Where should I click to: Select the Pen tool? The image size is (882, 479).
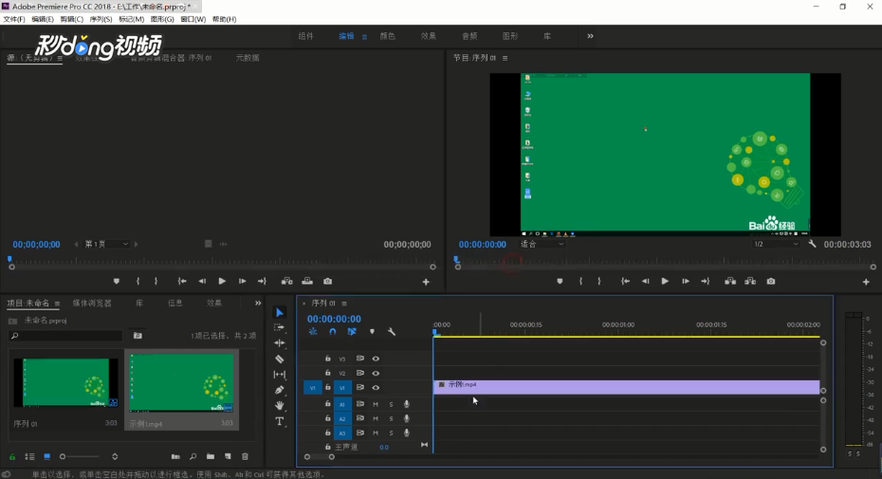pyautogui.click(x=280, y=390)
